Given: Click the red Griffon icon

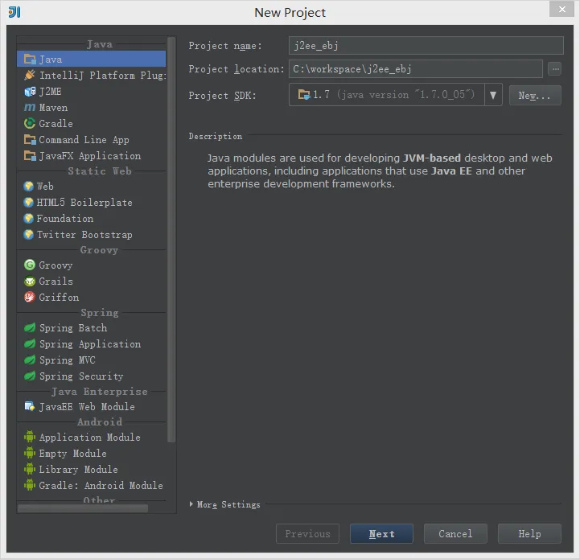Looking at the screenshot, I should coord(30,297).
